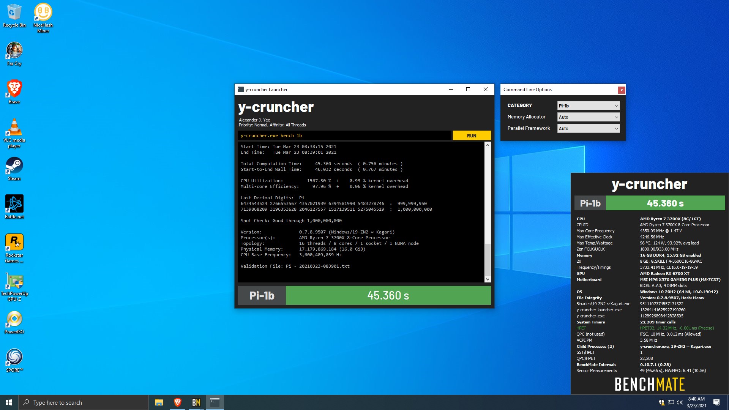
Task: Click the taskbar search magnifier icon
Action: [x=26, y=402]
